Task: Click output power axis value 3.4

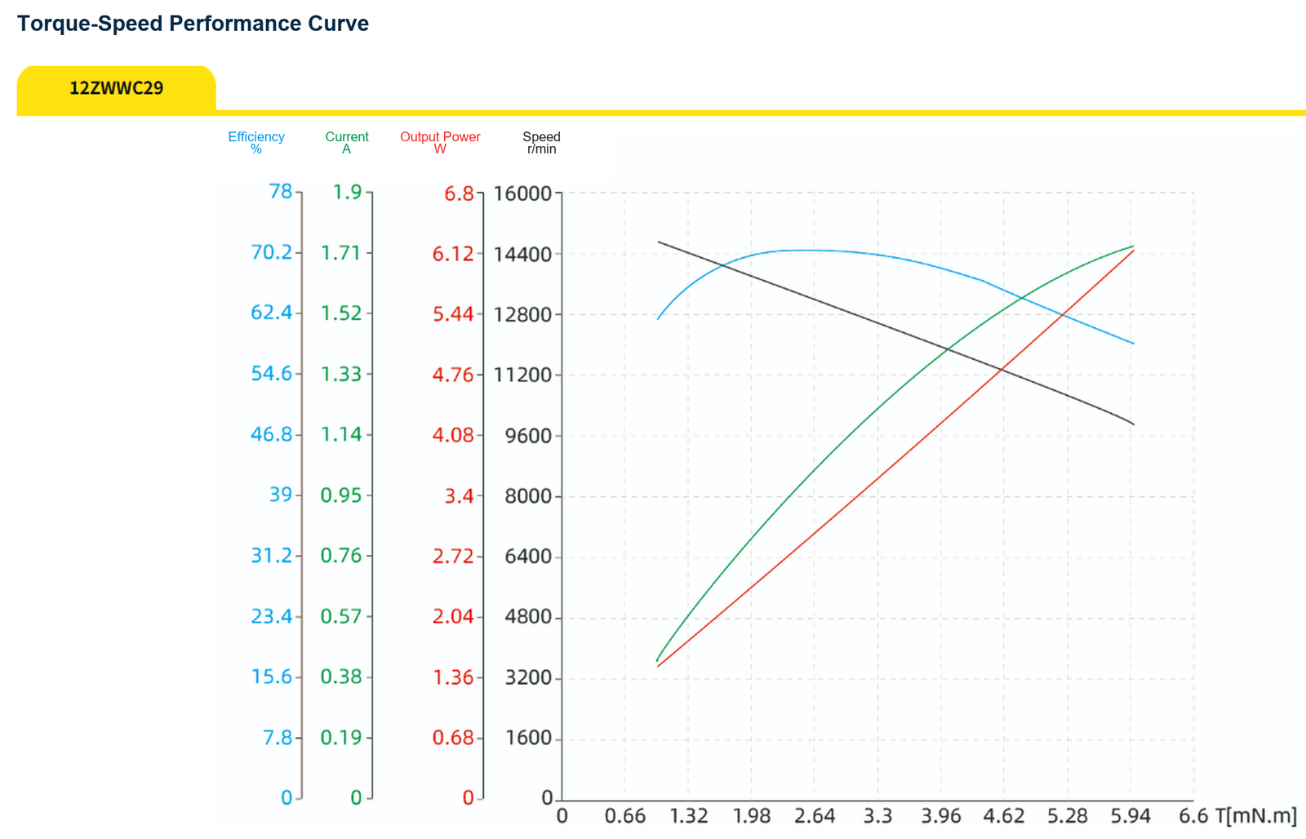Action: point(459,495)
